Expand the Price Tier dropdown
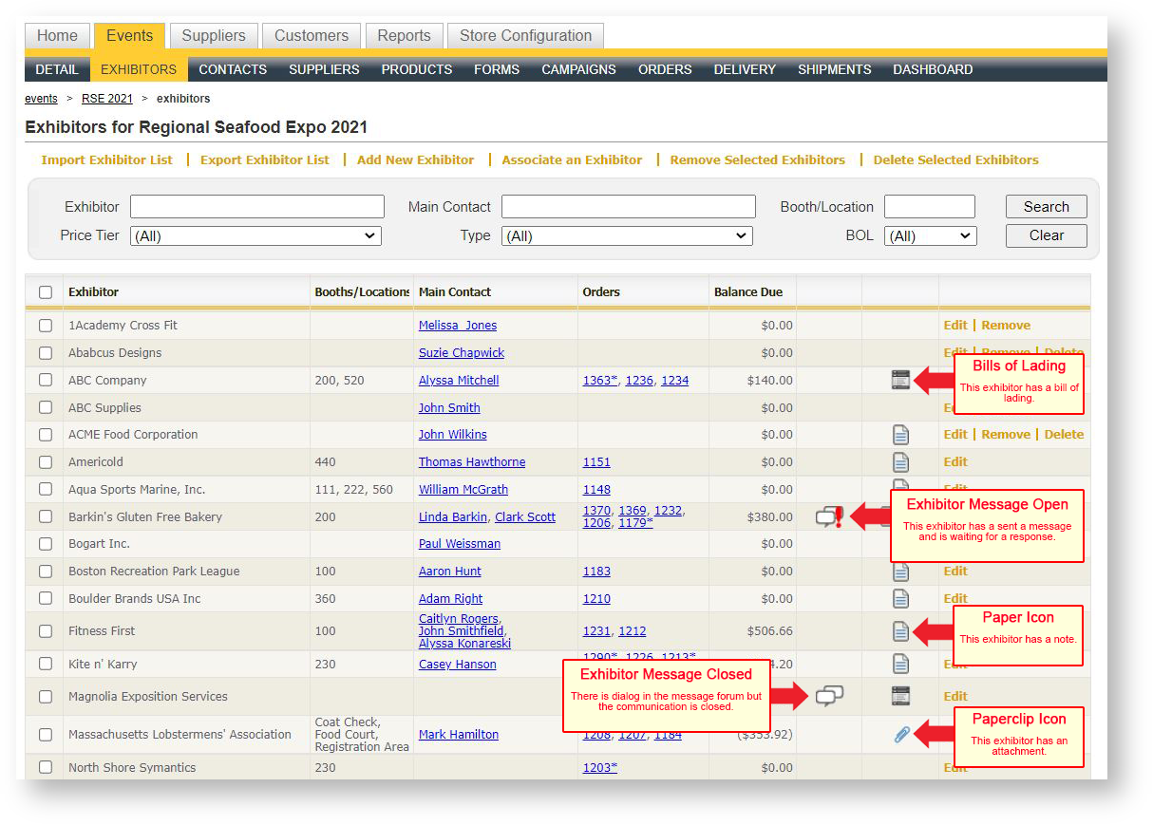This screenshot has height=825, width=1153. point(255,236)
